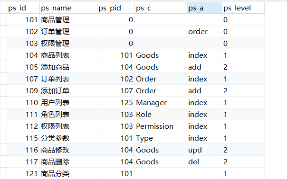Screen dimensions: 287x179
Task: Select the cell with ps_id 102
Action: 23,32
